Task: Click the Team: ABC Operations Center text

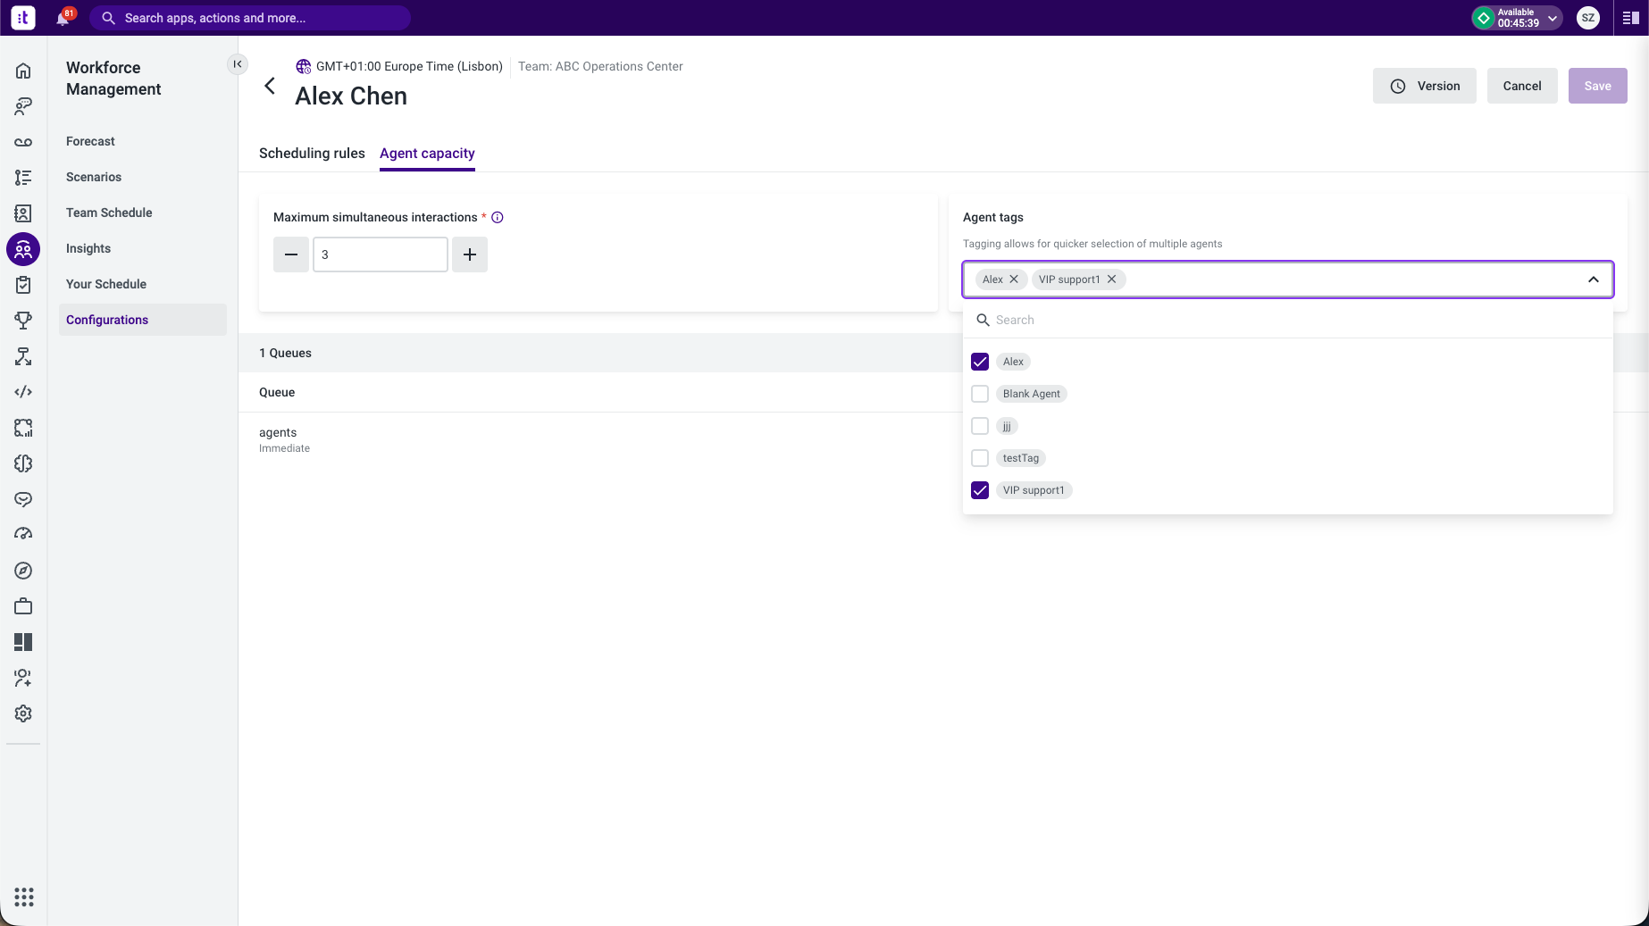Action: tap(600, 66)
